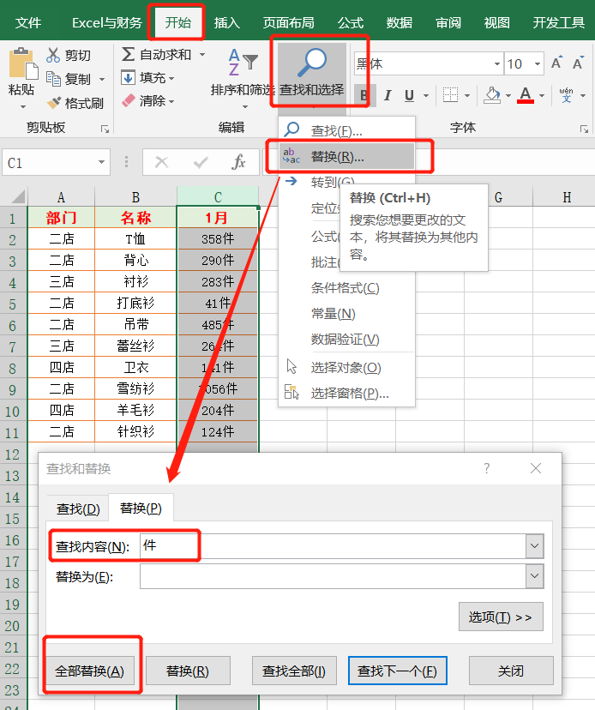Click the Insert Function fx icon
The width and height of the screenshot is (595, 710).
(x=238, y=162)
